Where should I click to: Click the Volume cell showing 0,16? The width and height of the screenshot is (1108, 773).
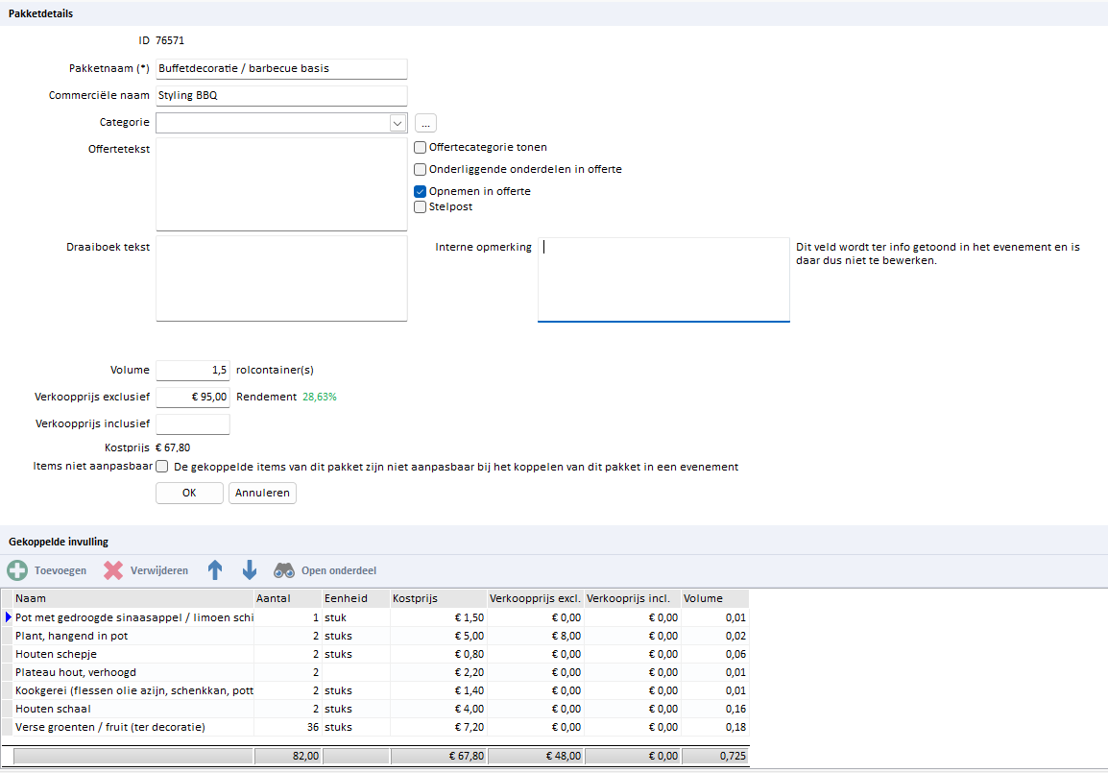714,710
